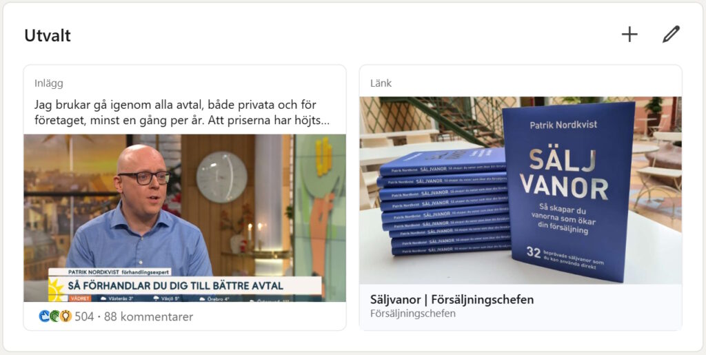Click the lightbulb insightful reaction icon
Viewport: 706px width, 355px height.
click(x=65, y=316)
